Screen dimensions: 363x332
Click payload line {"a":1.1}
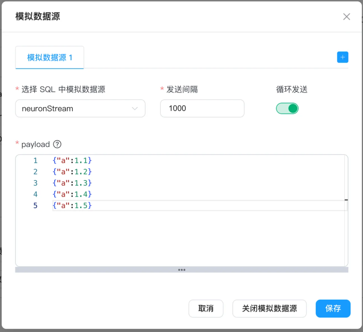pyautogui.click(x=72, y=160)
